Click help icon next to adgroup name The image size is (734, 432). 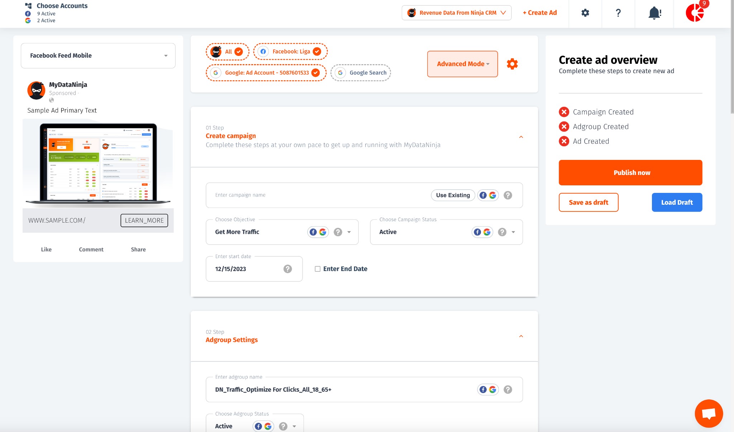tap(507, 390)
